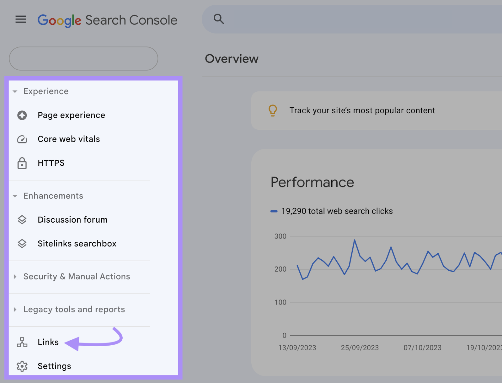Click the blue legend marker for clicks
Image resolution: width=502 pixels, height=383 pixels.
[x=274, y=211]
